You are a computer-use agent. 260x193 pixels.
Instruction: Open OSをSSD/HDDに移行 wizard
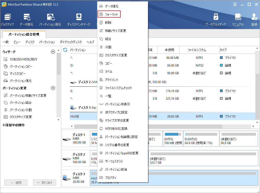(x=20, y=59)
